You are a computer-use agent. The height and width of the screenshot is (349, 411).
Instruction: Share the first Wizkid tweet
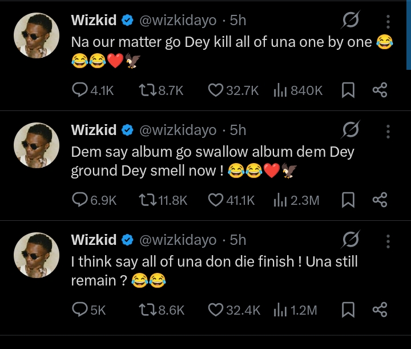pos(380,90)
